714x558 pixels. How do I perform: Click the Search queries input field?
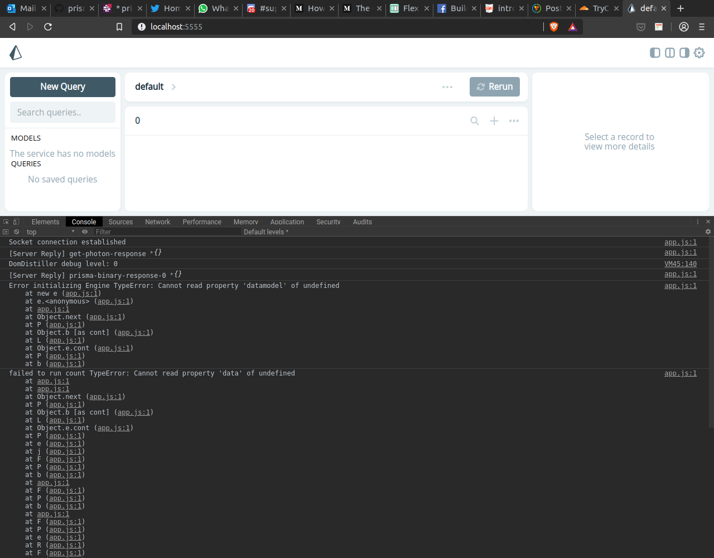click(62, 112)
